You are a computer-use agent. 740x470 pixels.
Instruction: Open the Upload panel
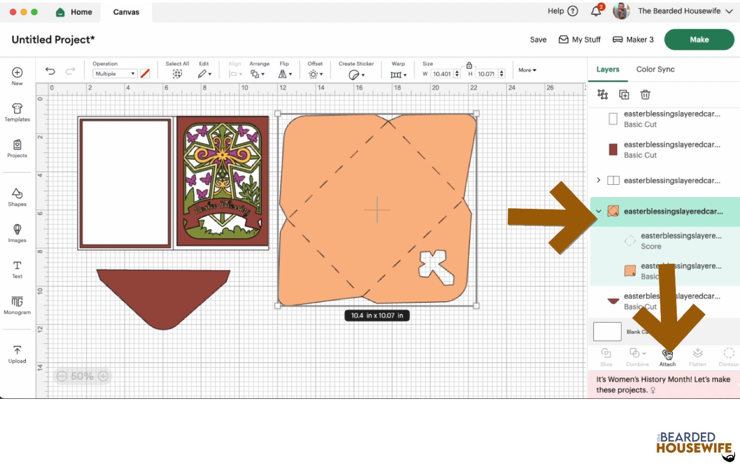pyautogui.click(x=17, y=354)
